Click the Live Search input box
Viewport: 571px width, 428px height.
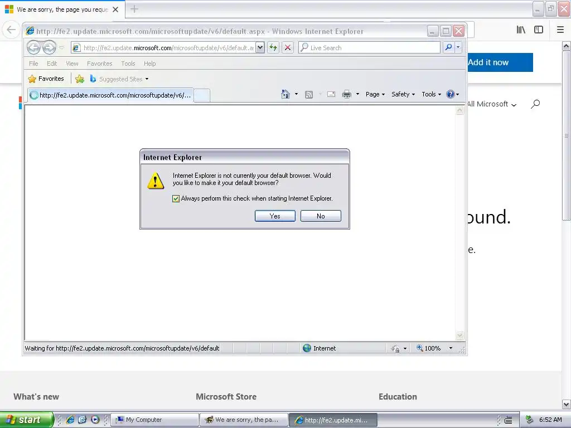[369, 47]
